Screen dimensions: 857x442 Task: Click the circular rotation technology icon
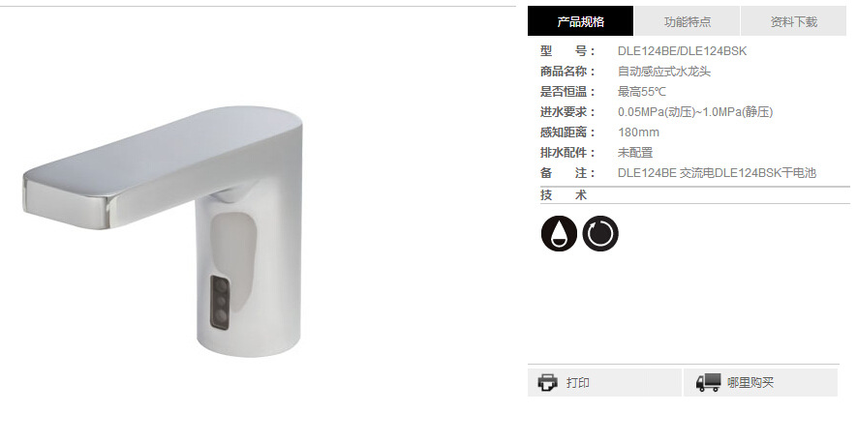[x=600, y=233]
